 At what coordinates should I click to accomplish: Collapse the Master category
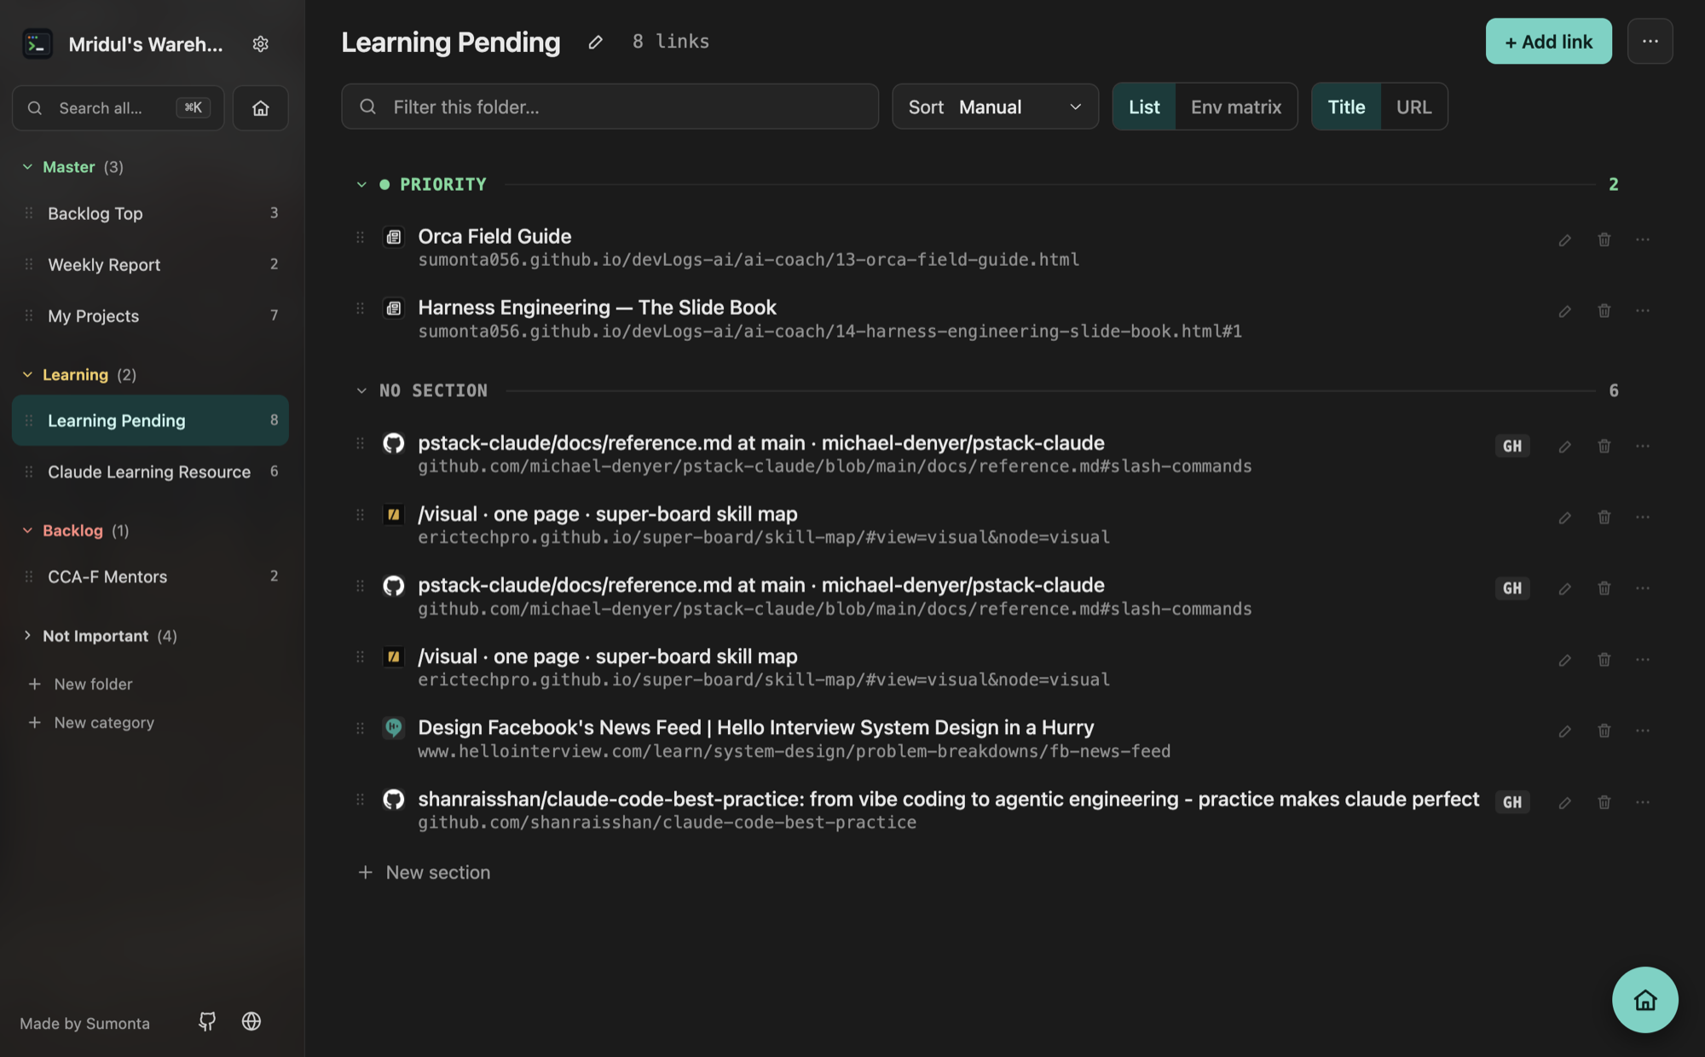[27, 167]
